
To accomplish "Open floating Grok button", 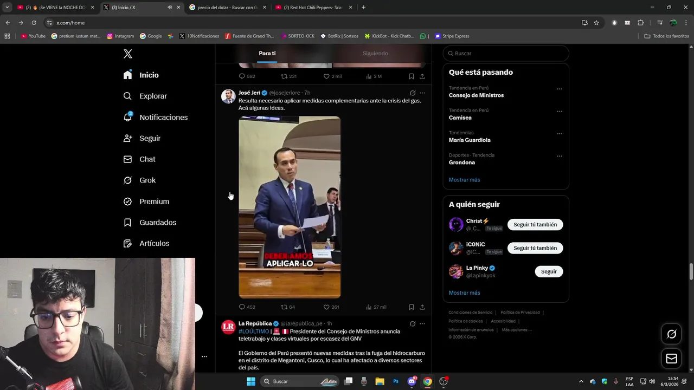I will point(671,334).
